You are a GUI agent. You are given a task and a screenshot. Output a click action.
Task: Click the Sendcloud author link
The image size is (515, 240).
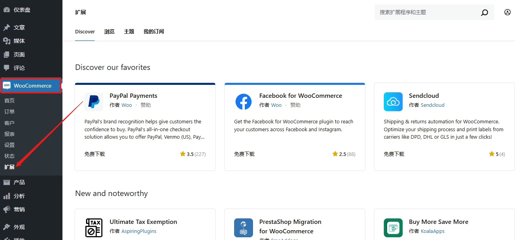point(433,105)
